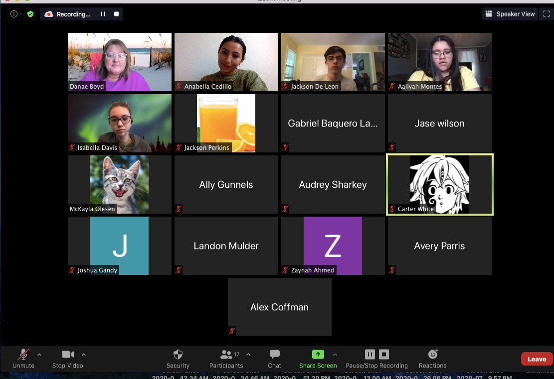Select Jase wilson tile
The width and height of the screenshot is (554, 379).
[x=439, y=123]
